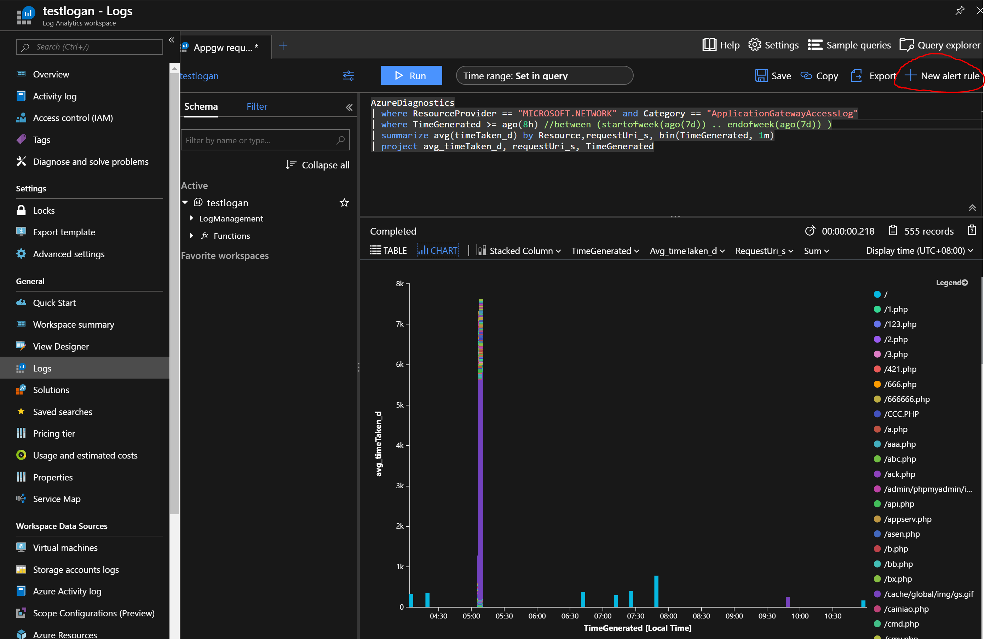Open Saved searches in the sidebar
985x639 pixels.
63,411
